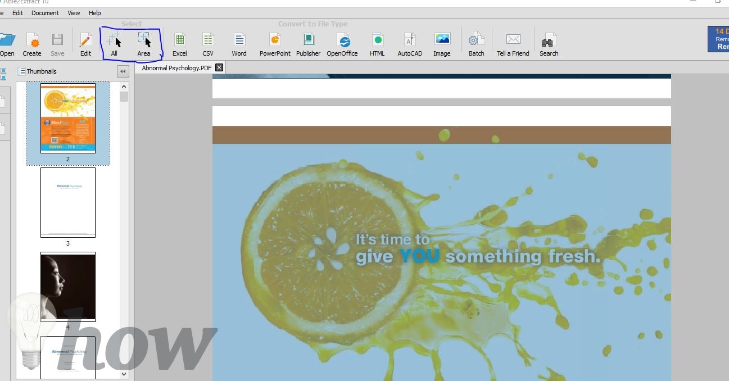729x381 pixels.
Task: Click the page layout icon at far left
Action: tap(3, 74)
